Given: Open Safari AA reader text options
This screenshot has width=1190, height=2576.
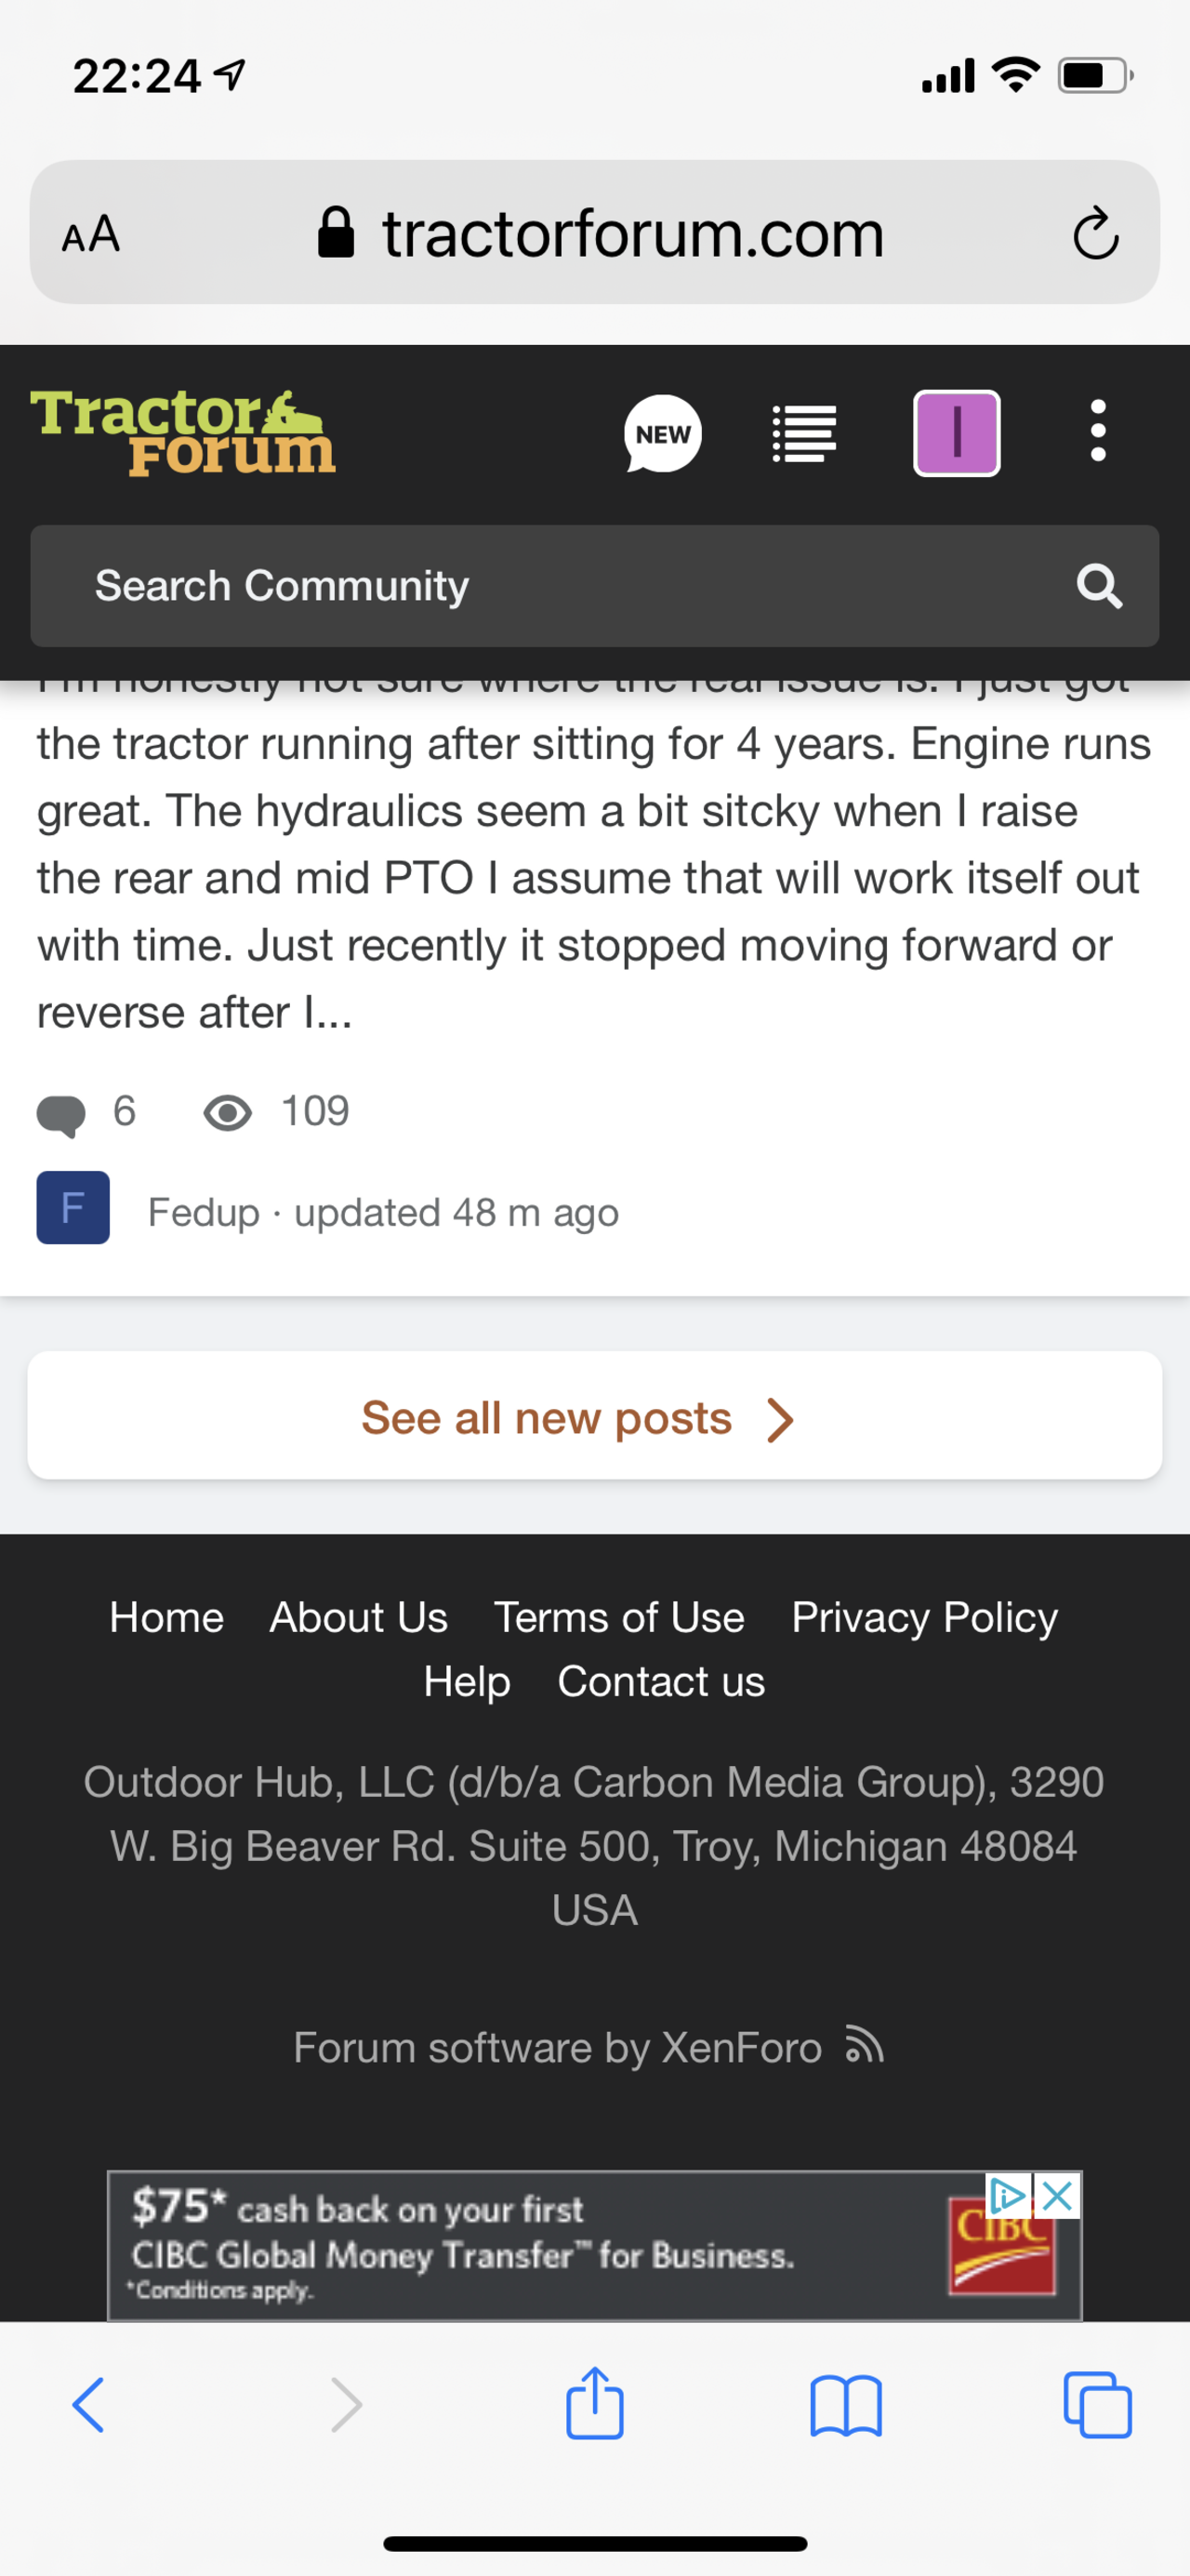Looking at the screenshot, I should (91, 235).
